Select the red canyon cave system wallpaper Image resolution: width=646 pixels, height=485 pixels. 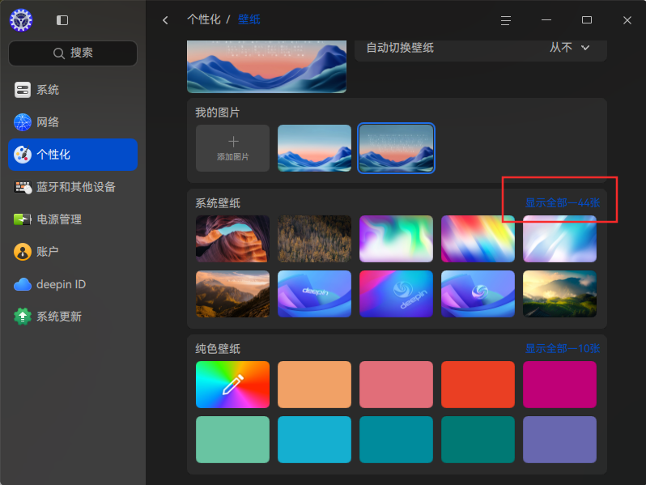pos(233,239)
